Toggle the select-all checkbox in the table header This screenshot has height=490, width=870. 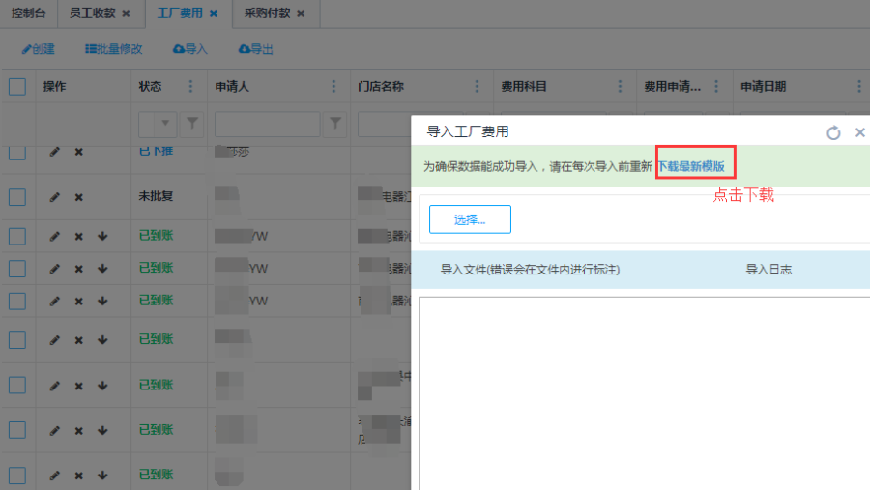pyautogui.click(x=17, y=87)
